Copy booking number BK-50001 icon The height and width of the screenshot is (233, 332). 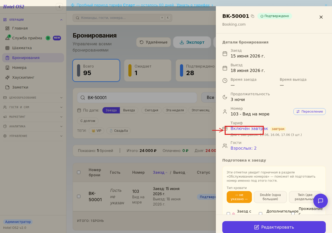coord(252,16)
